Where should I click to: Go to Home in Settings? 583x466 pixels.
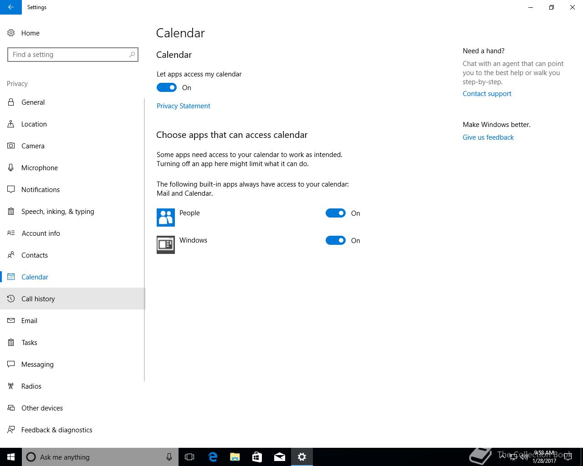tap(73, 33)
